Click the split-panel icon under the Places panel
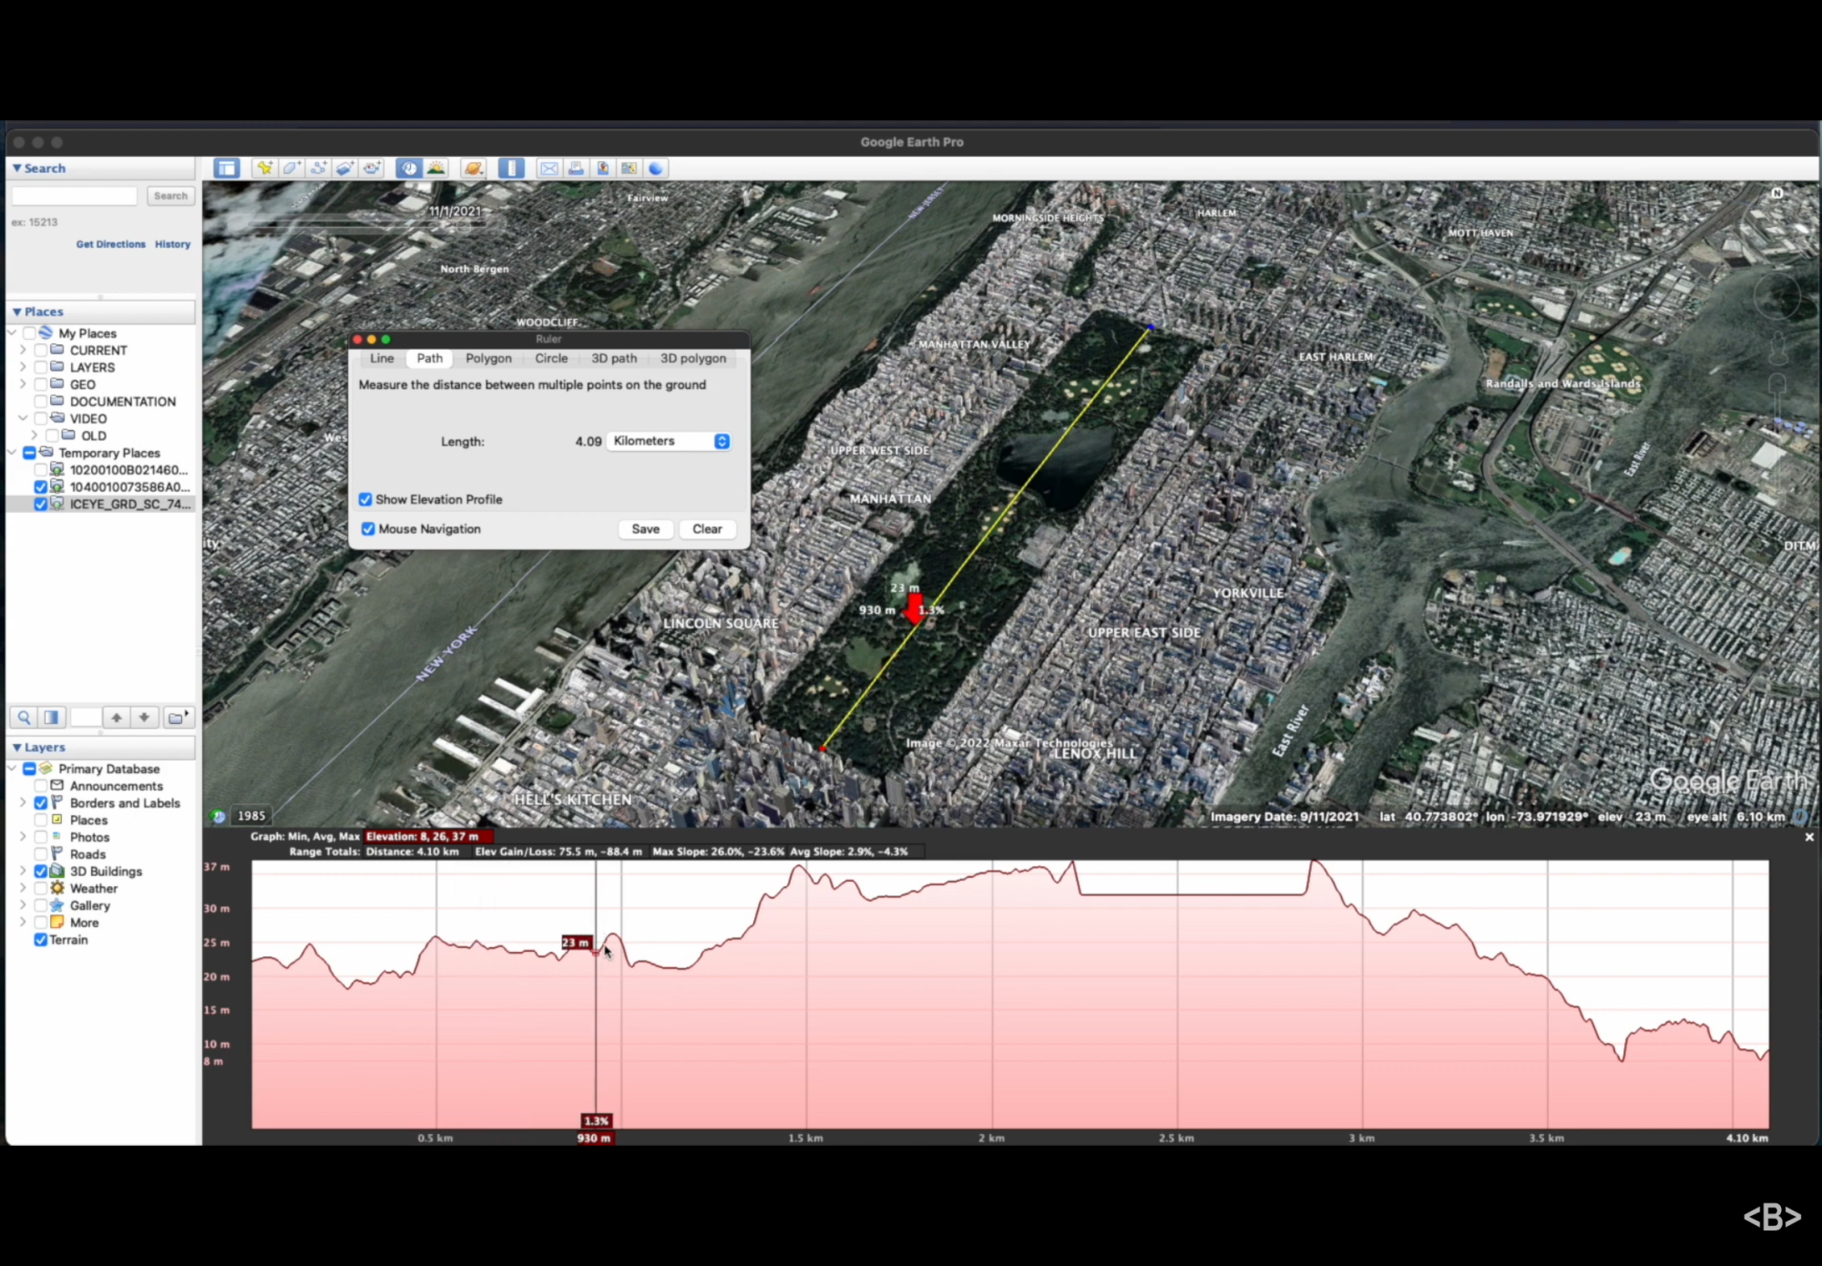 (x=52, y=718)
